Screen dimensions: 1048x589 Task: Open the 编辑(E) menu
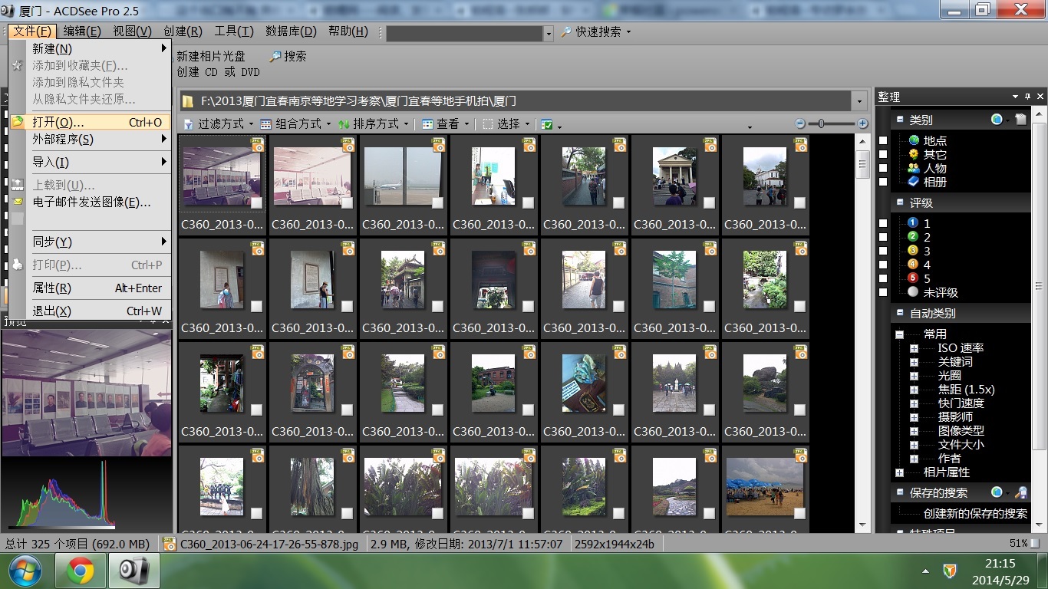[x=81, y=31]
